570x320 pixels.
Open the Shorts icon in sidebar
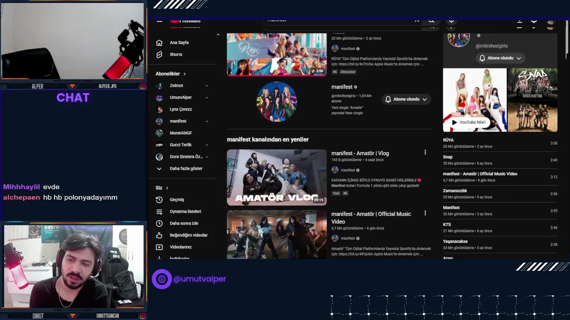tap(159, 54)
